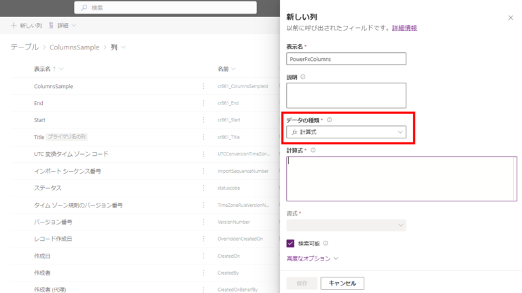Open the more options dots for Start row
This screenshot has width=522, height=293.
coord(203,120)
